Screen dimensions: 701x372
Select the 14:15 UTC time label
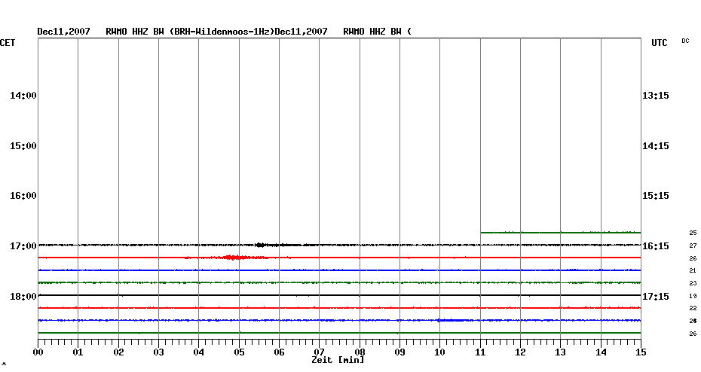coord(656,145)
